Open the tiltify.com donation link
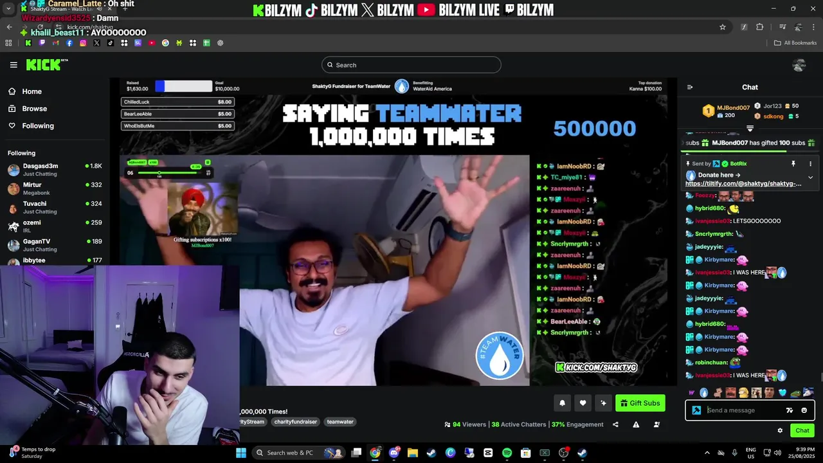This screenshot has height=463, width=823. (743, 184)
